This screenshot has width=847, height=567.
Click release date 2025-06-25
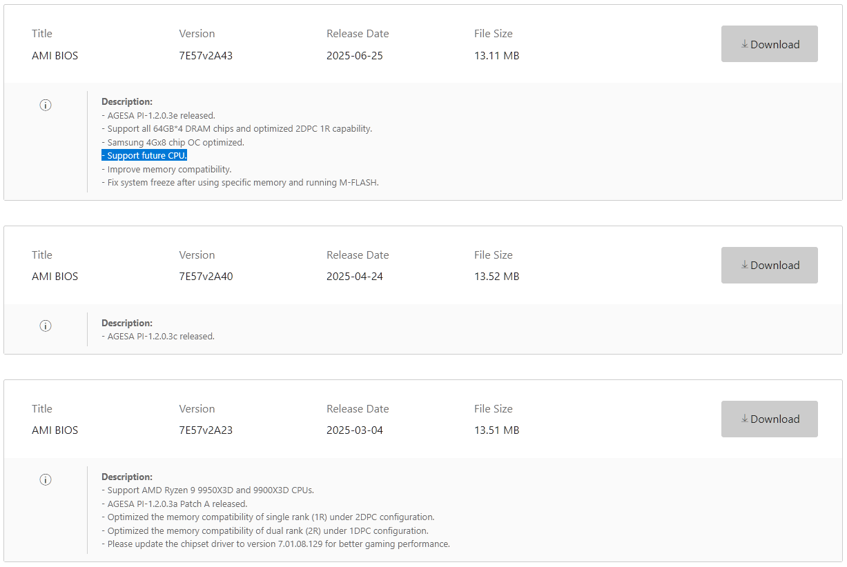(355, 55)
